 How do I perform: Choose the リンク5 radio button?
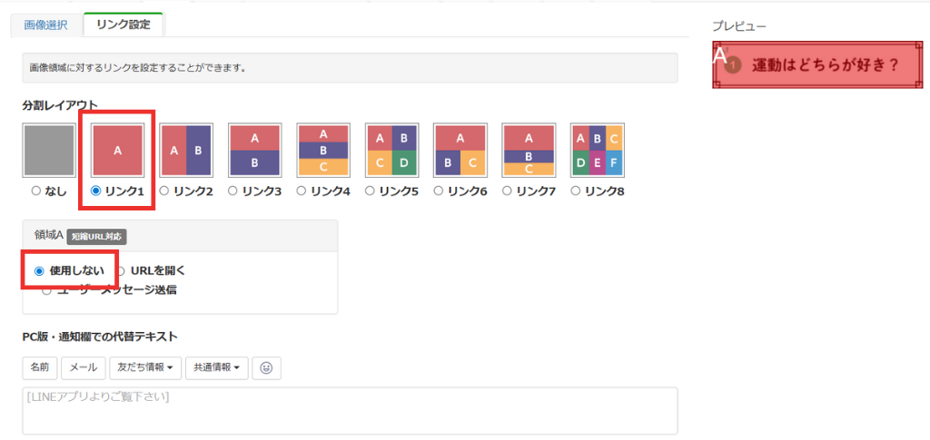(371, 191)
